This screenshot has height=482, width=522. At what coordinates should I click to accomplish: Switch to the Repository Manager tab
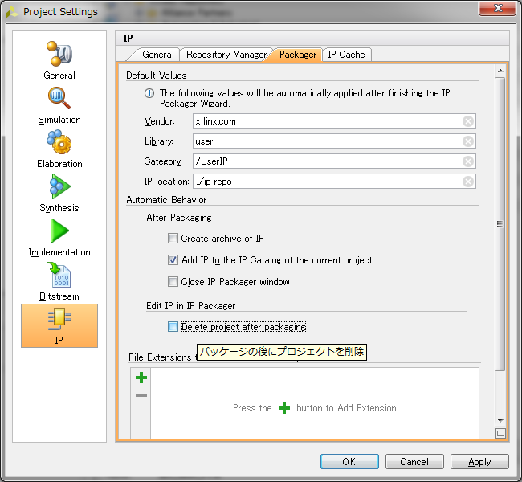[x=226, y=55]
